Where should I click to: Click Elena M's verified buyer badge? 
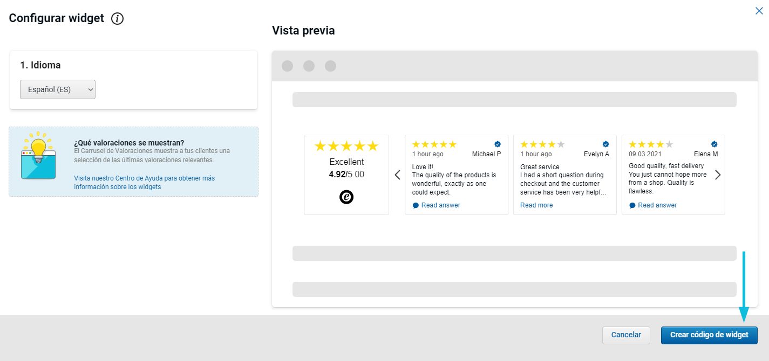point(714,144)
